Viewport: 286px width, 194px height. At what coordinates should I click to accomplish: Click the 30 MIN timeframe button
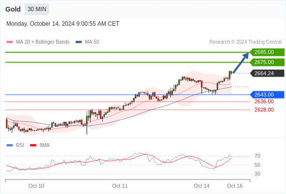[x=37, y=9]
